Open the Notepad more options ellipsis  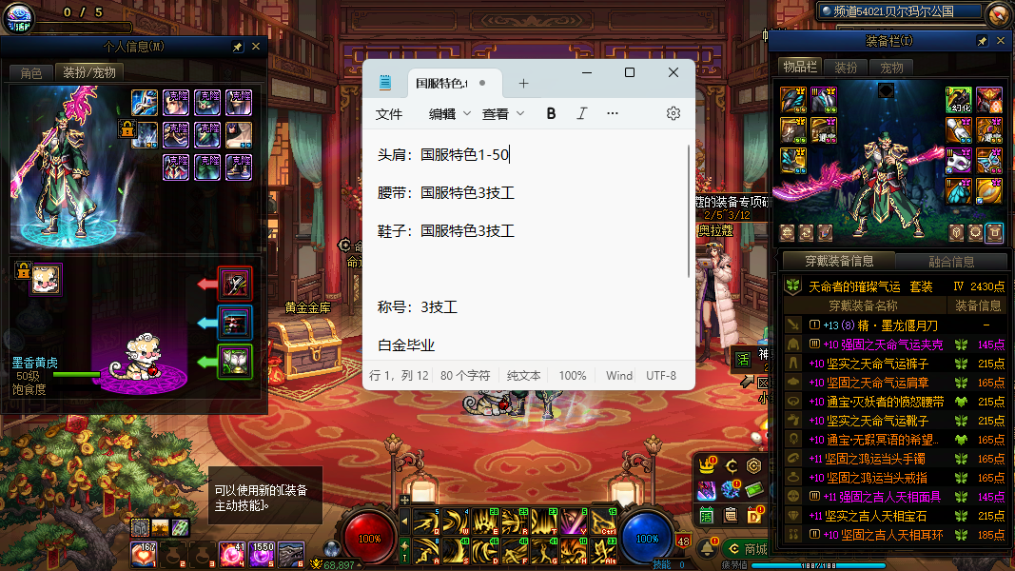[x=612, y=113]
